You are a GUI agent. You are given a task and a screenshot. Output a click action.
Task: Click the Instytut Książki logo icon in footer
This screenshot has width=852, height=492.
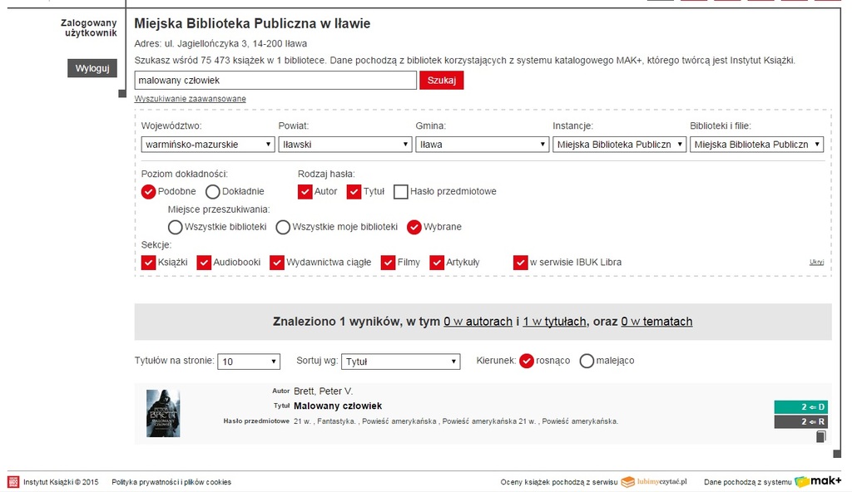[13, 482]
